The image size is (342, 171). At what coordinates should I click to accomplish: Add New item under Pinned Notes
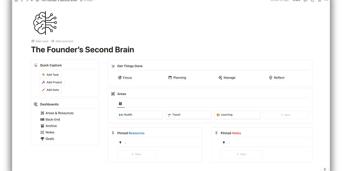(x=242, y=154)
